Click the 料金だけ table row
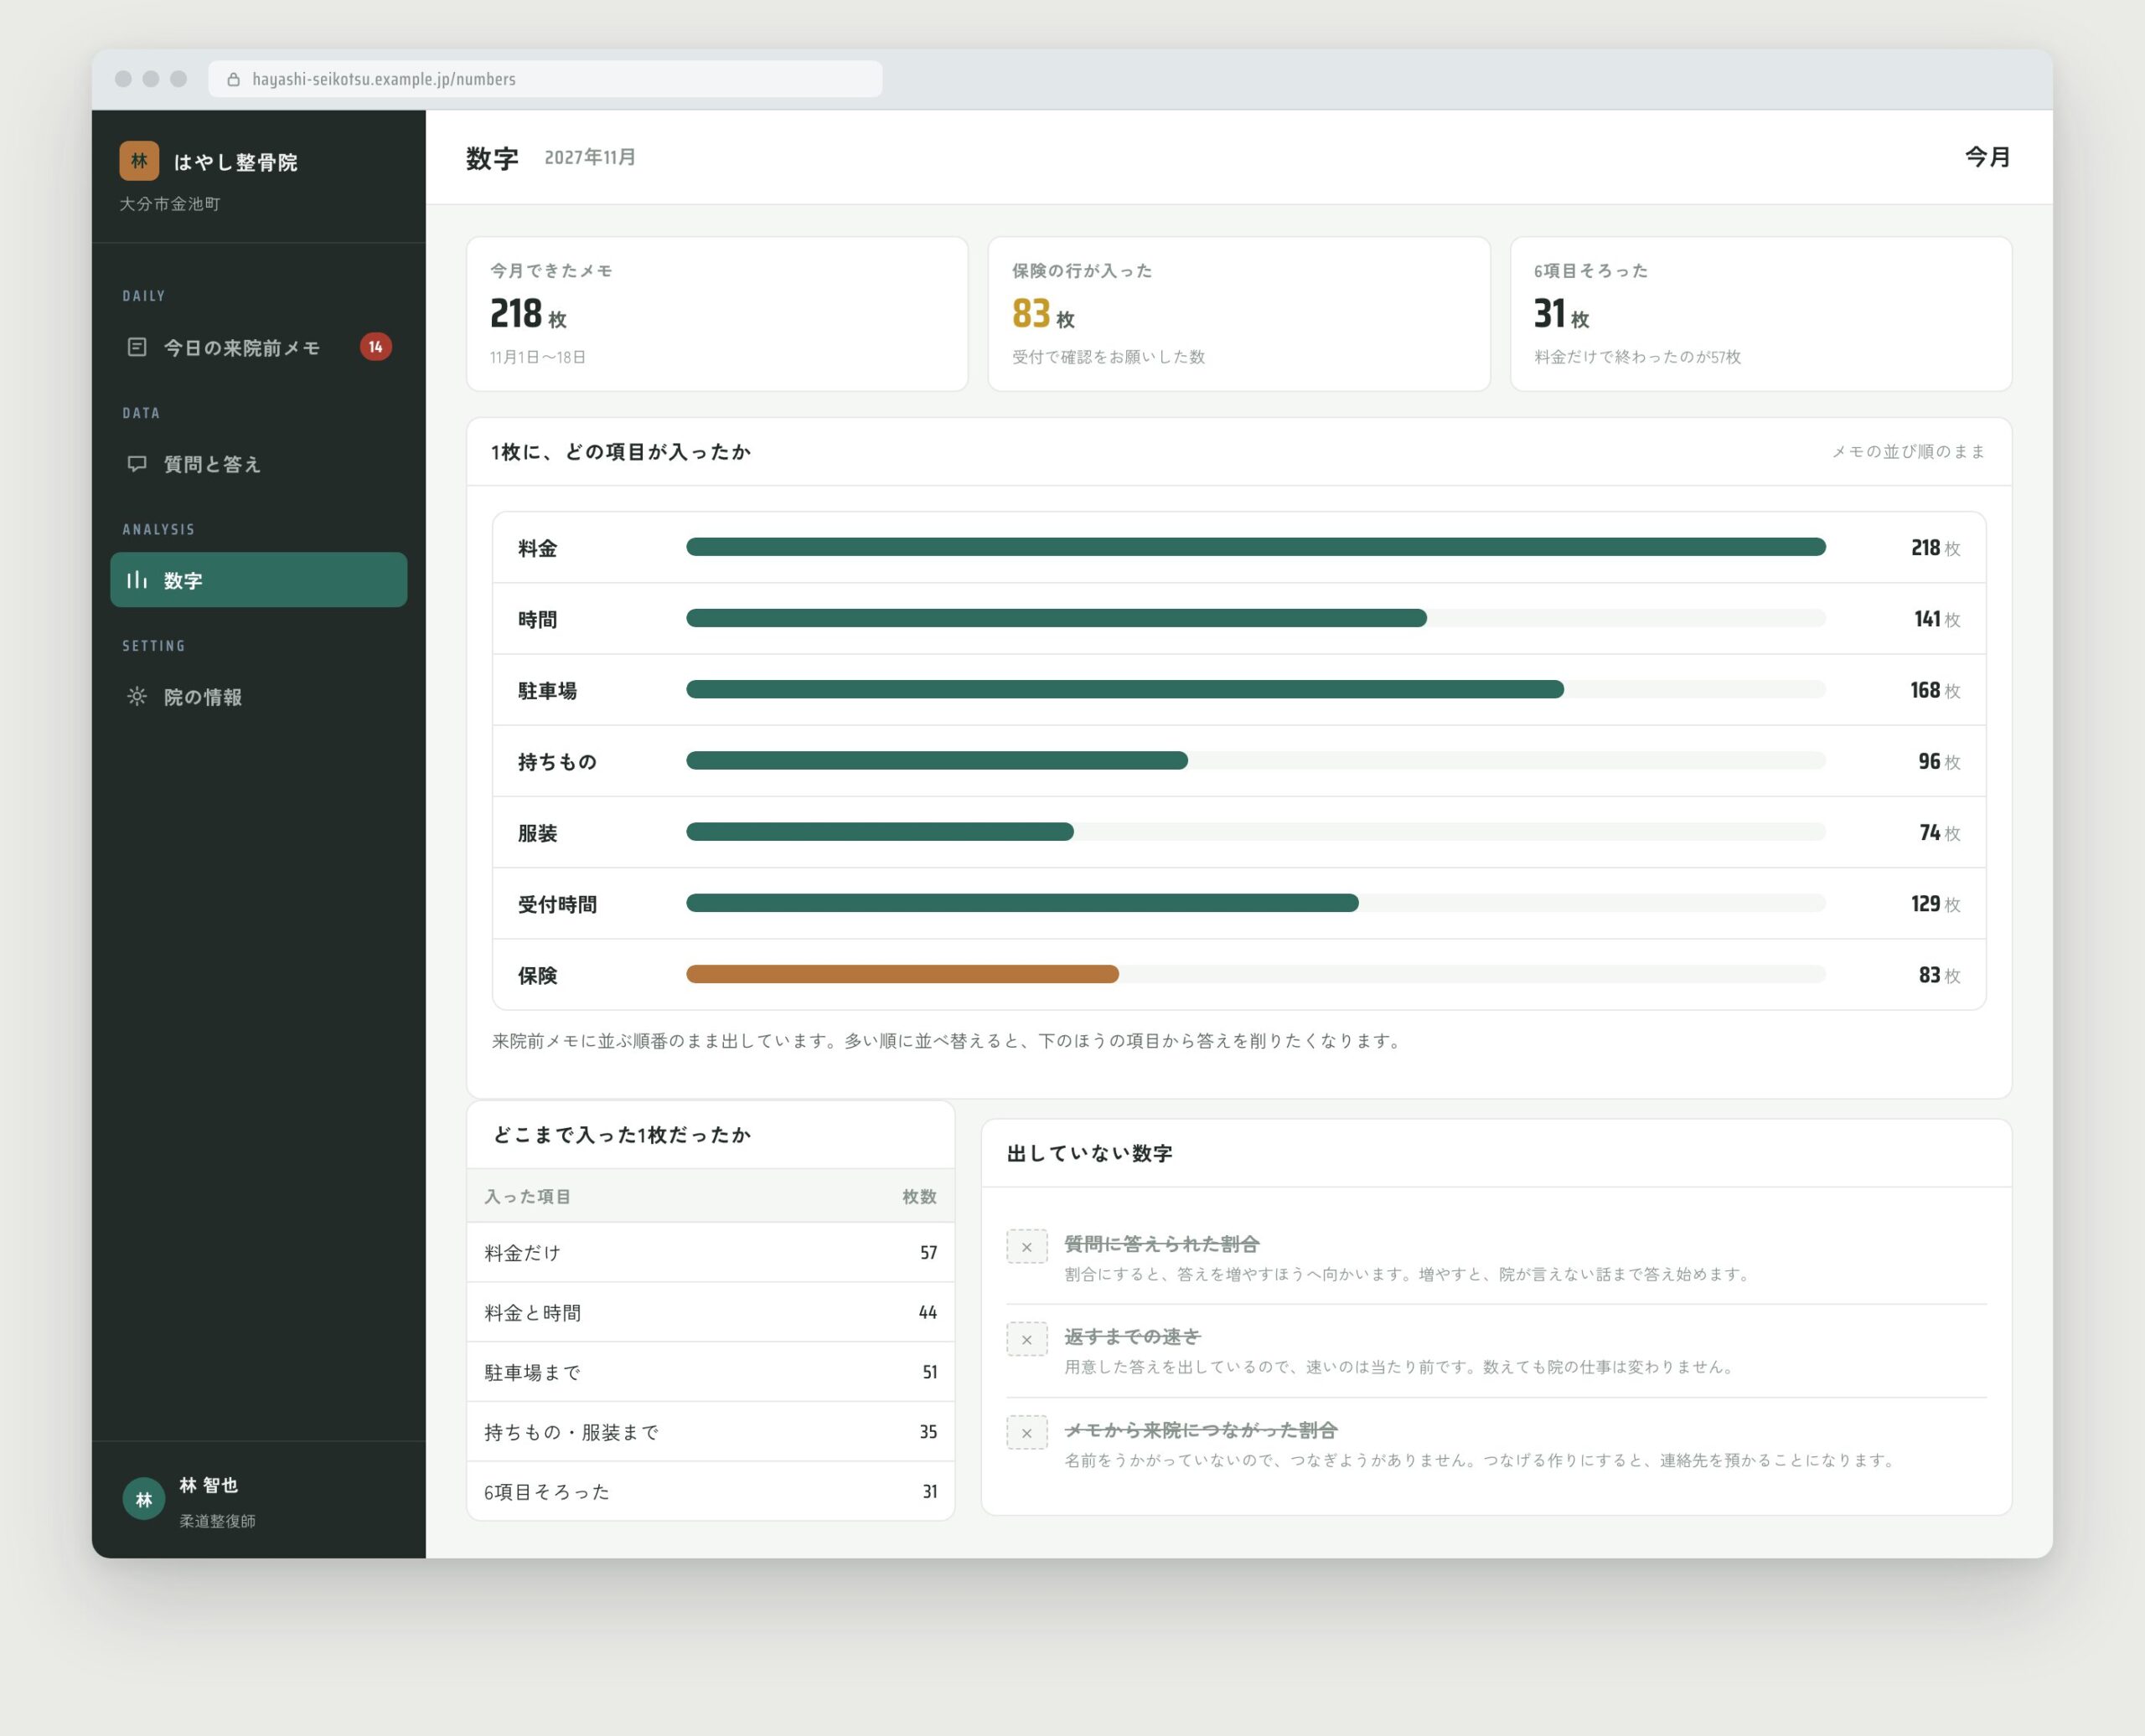Viewport: 2145px width, 1736px height. [711, 1253]
